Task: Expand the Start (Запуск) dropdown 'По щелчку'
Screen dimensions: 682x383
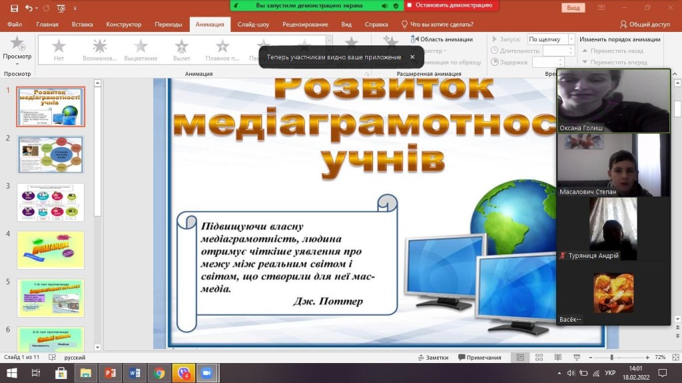Action: (x=571, y=39)
